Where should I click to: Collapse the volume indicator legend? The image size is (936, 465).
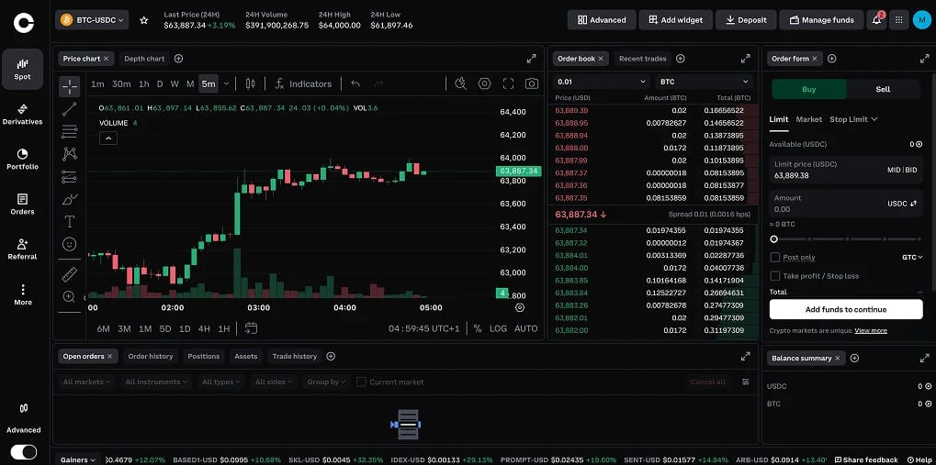[x=108, y=138]
